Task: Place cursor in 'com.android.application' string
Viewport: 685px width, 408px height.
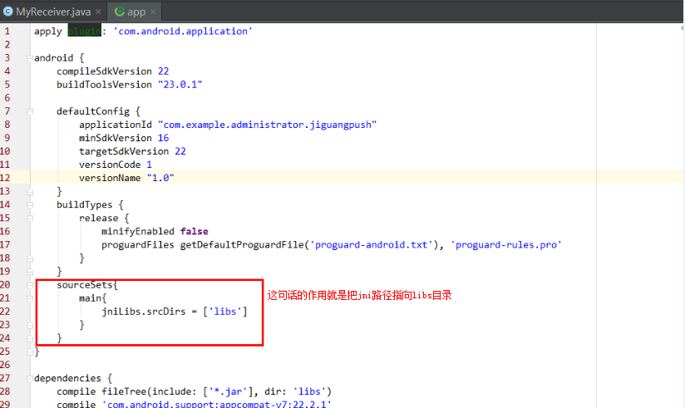Action: tap(183, 31)
